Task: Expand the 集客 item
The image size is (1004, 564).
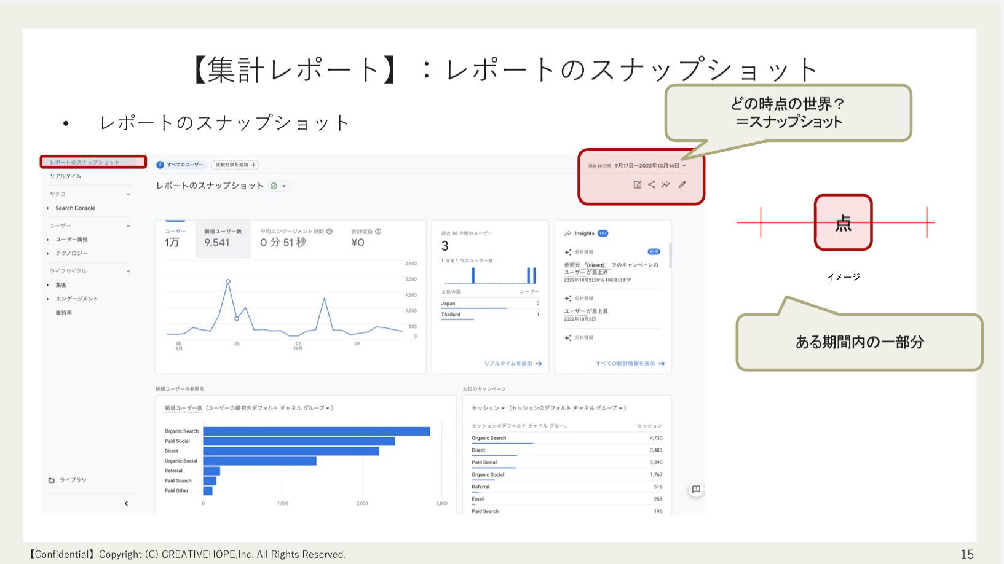Action: [x=48, y=285]
